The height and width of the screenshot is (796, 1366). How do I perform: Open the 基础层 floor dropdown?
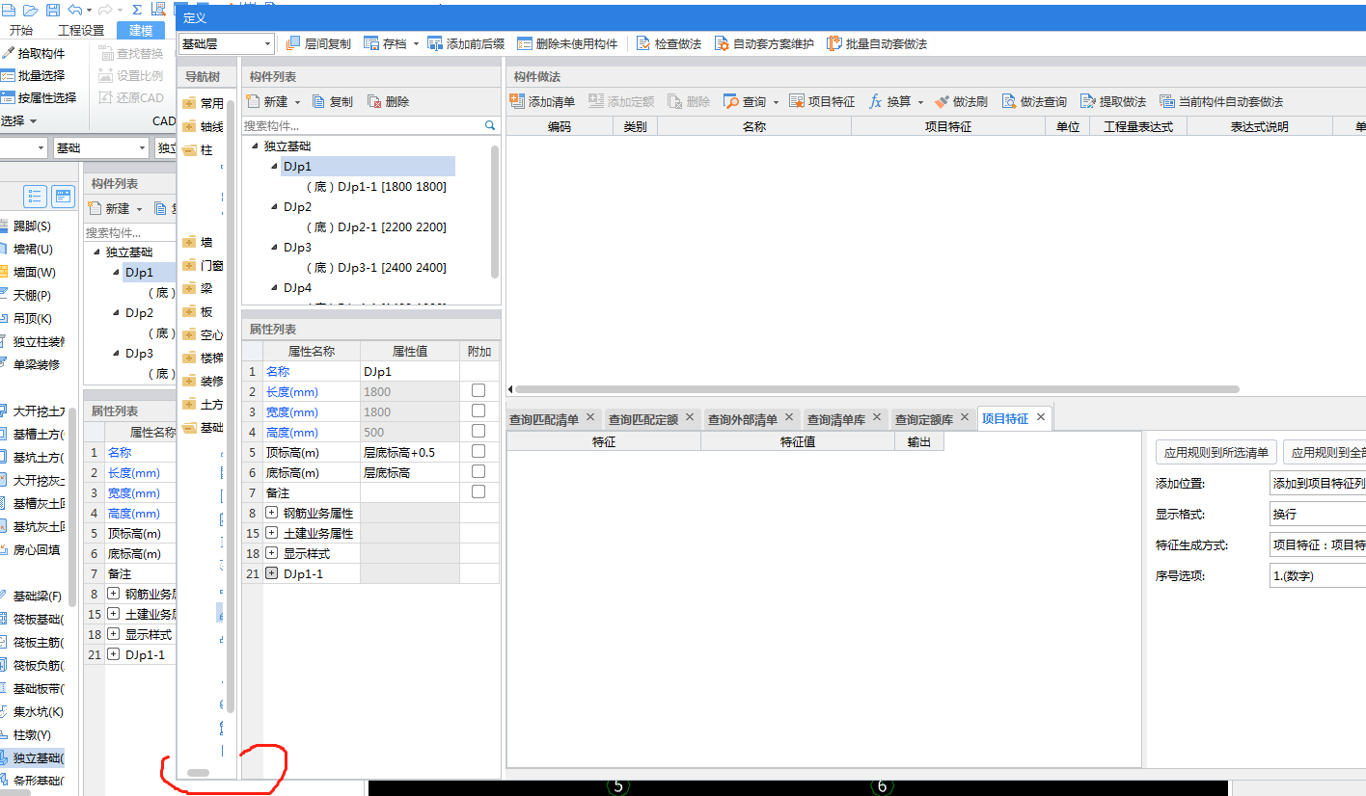227,43
